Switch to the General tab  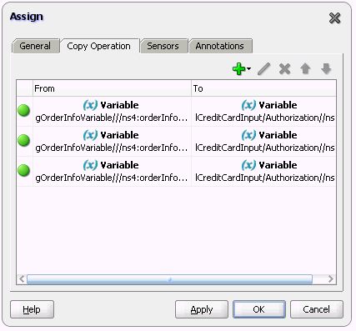[x=35, y=46]
